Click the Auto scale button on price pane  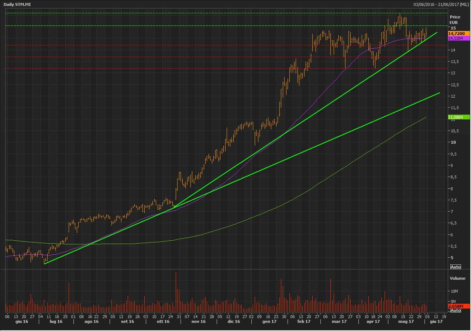[456, 267]
